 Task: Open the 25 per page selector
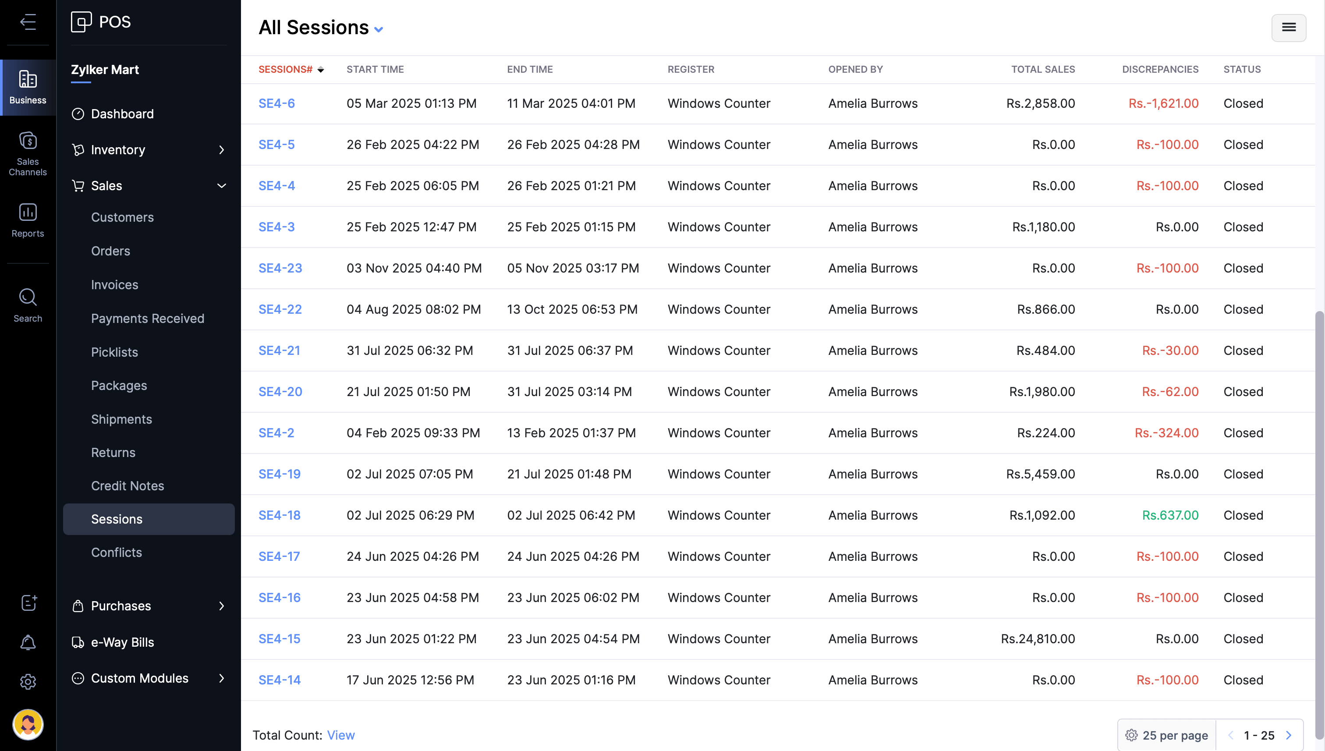1167,735
